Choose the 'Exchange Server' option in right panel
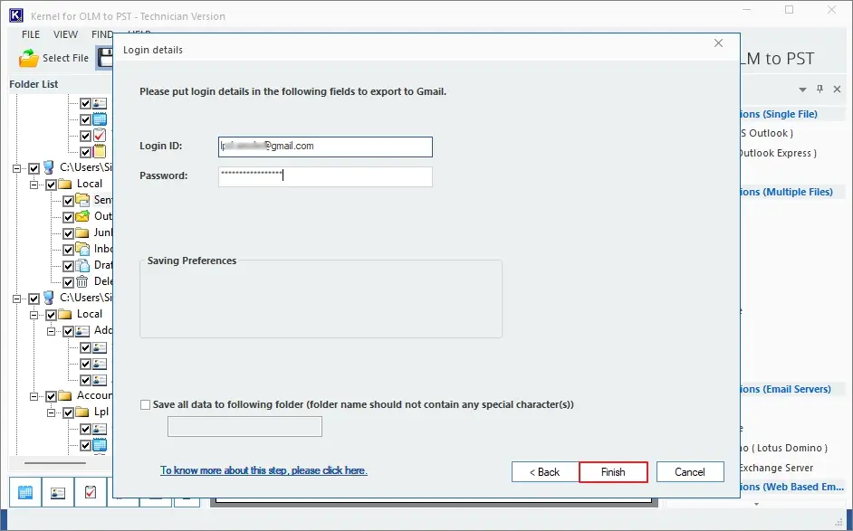This screenshot has width=853, height=531. tap(777, 468)
